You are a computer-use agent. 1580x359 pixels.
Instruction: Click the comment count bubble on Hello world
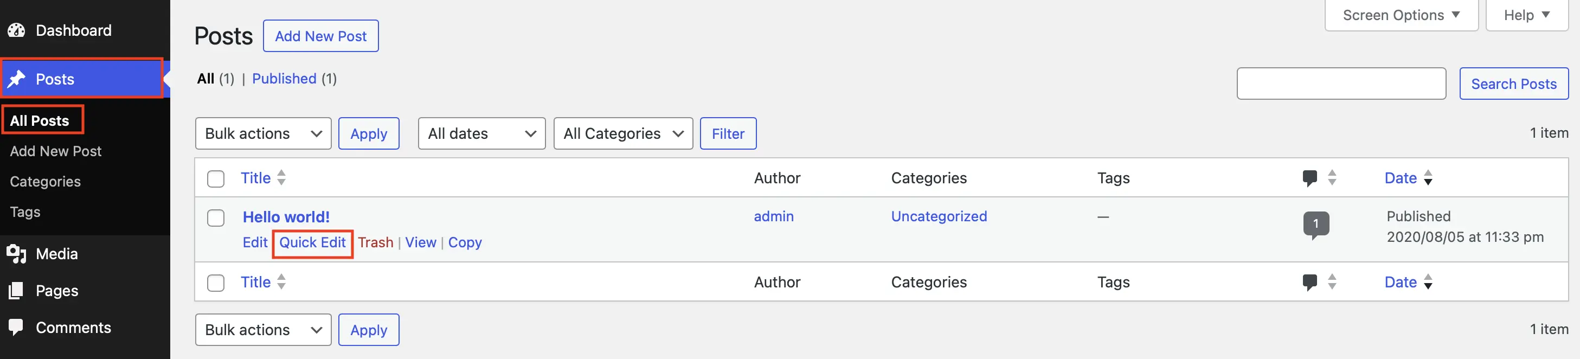1317,224
